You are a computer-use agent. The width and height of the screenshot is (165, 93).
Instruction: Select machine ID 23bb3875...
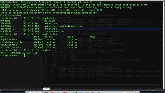tap(8, 24)
